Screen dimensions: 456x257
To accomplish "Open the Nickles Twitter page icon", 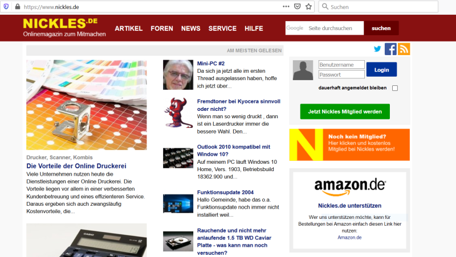I will point(377,49).
